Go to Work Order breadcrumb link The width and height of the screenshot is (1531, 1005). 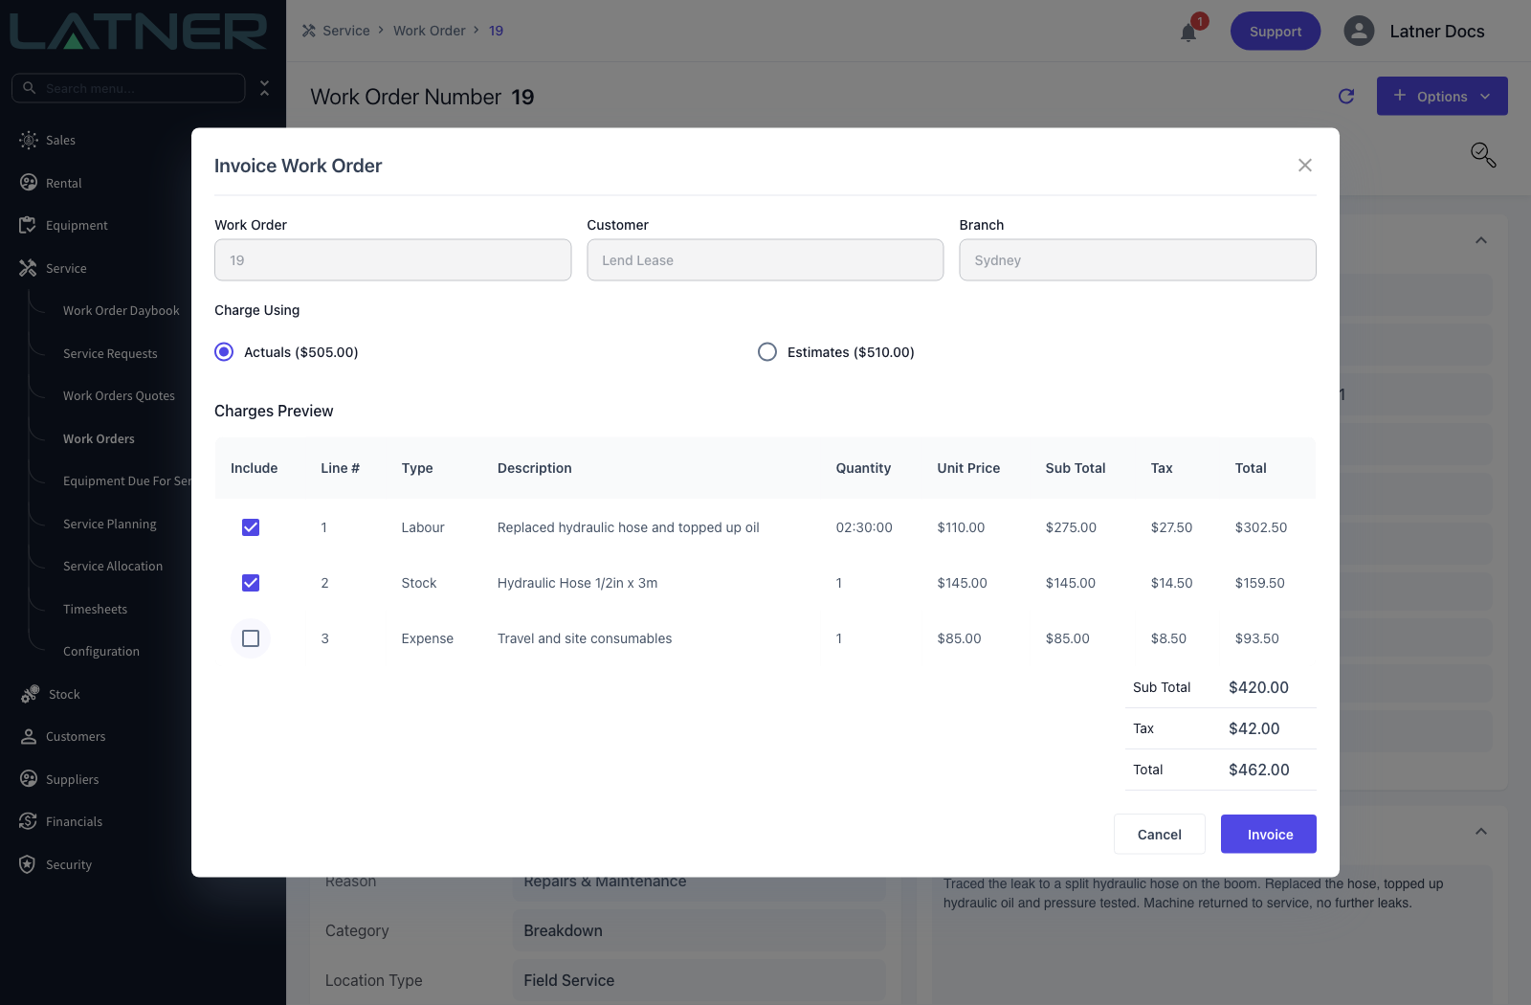429,31
